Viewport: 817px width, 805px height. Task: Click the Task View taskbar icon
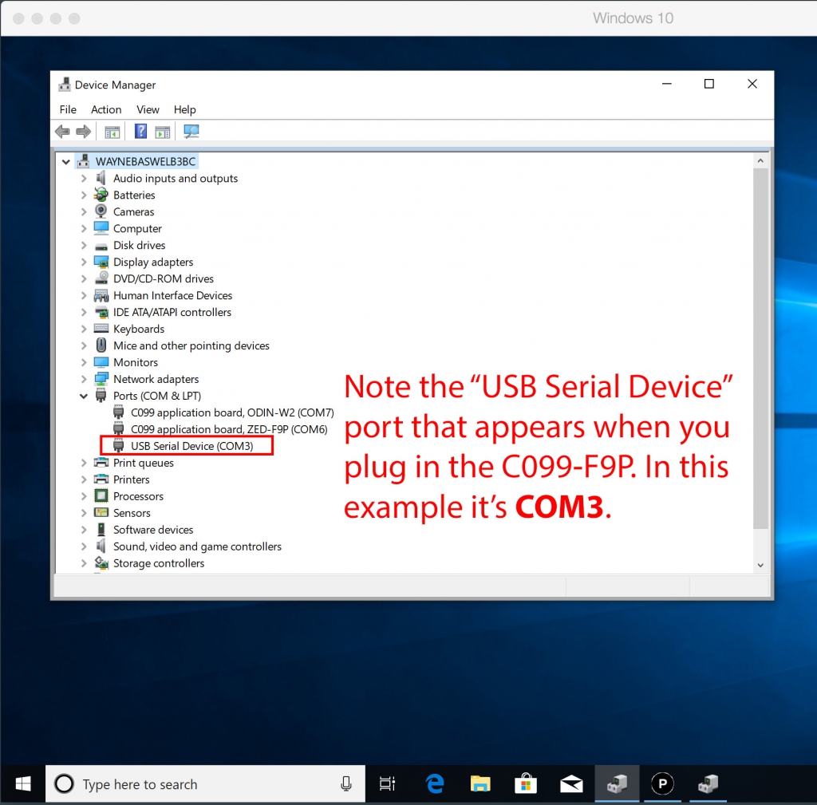388,783
